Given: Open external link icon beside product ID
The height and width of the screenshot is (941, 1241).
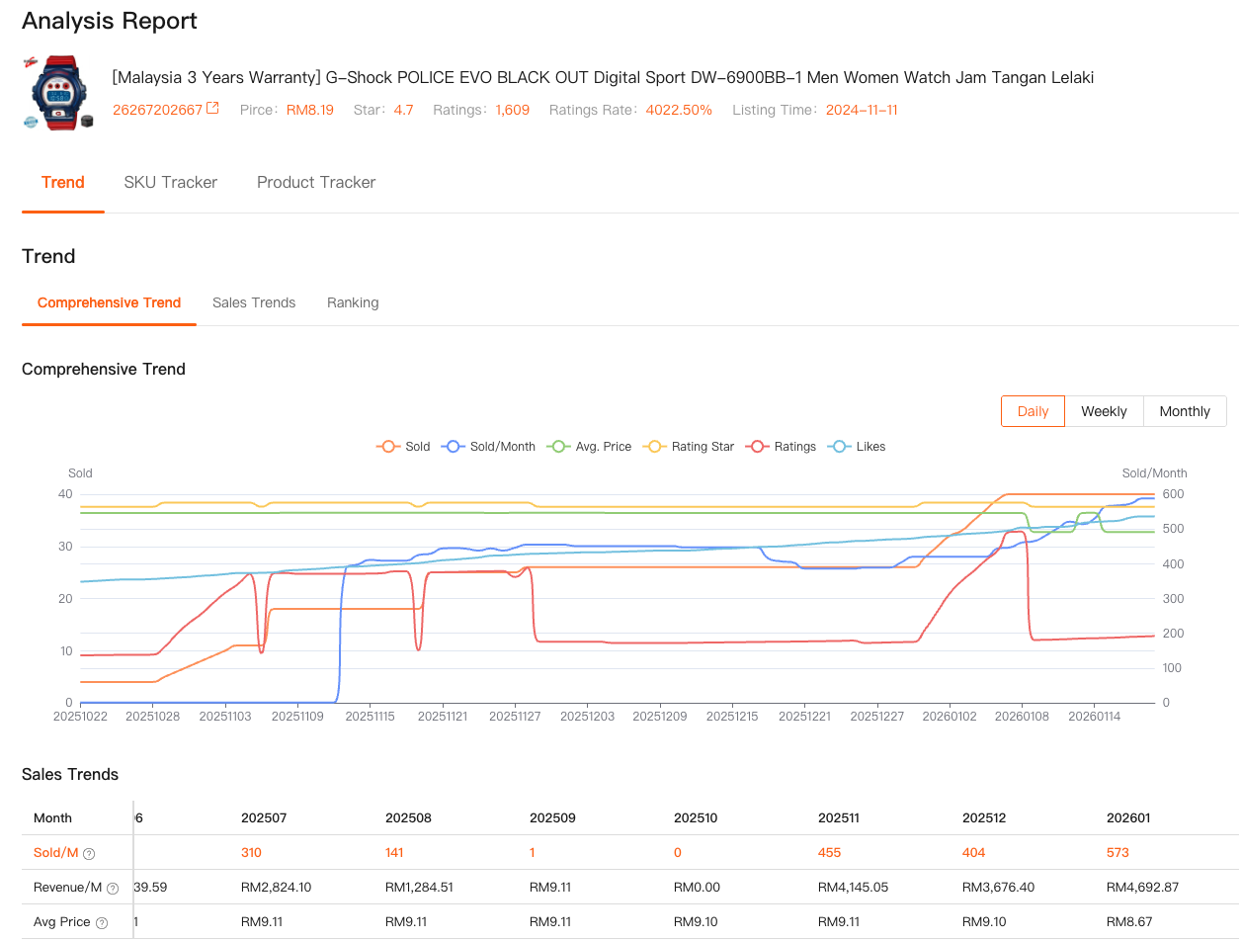Looking at the screenshot, I should [x=212, y=109].
